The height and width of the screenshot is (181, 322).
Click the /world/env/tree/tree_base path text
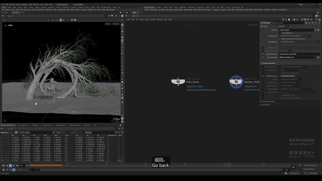(201, 89)
